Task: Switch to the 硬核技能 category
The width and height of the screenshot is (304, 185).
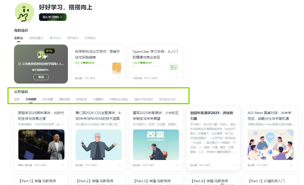Action: pos(64,99)
